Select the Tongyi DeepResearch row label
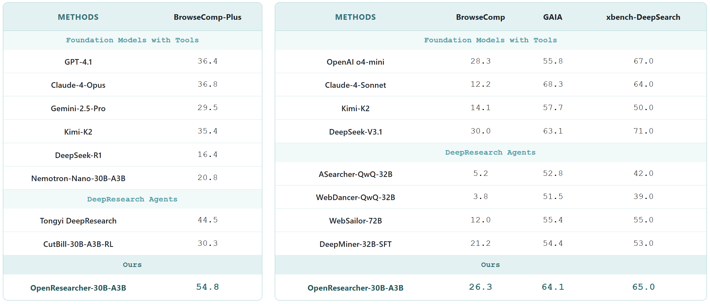The image size is (710, 304). [78, 221]
